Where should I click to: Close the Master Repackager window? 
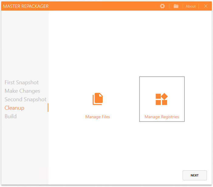coord(205,6)
